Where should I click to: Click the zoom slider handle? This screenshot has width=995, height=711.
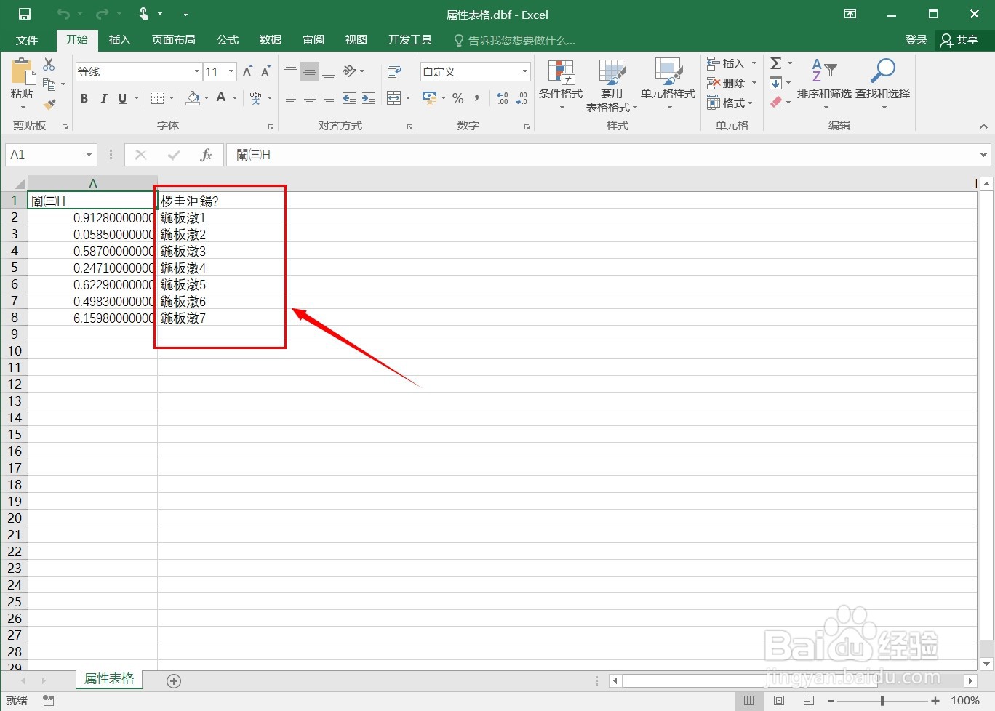point(882,701)
